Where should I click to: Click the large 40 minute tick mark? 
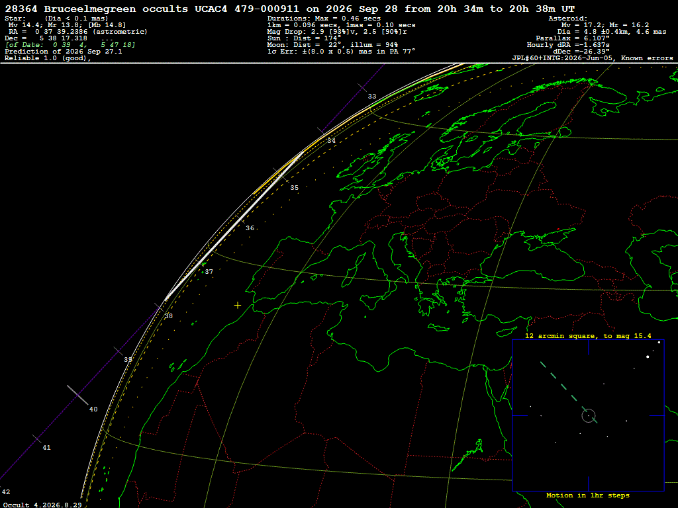point(77,395)
